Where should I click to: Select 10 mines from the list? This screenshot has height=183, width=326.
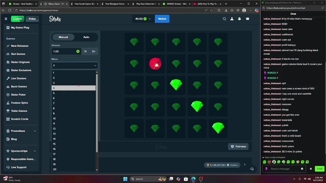point(74,118)
